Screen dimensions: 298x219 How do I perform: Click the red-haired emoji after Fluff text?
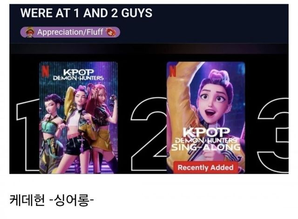pyautogui.click(x=111, y=32)
